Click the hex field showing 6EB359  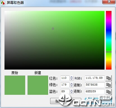[x=95, y=91]
